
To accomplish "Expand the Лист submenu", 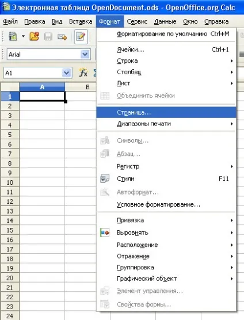I will pos(166,83).
